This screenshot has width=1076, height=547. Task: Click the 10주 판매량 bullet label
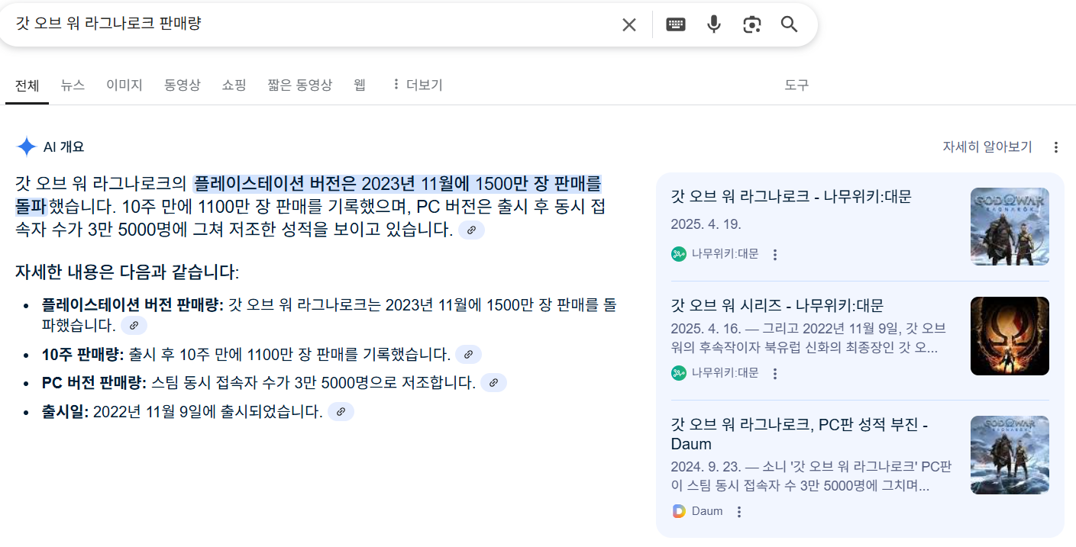[x=82, y=354]
